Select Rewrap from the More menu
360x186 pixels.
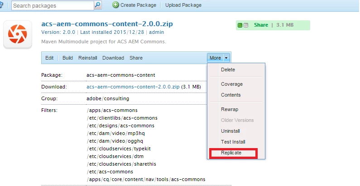230,109
